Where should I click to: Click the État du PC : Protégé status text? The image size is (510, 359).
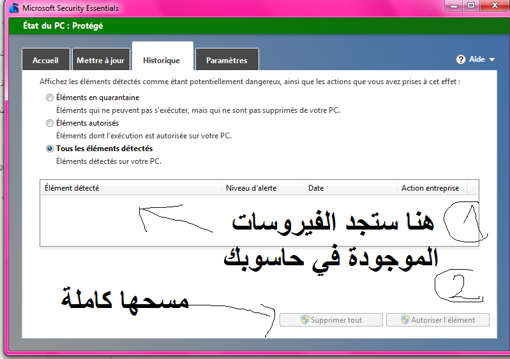63,26
